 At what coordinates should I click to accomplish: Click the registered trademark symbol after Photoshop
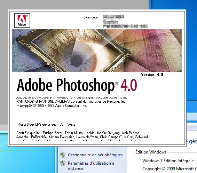(x=116, y=83)
